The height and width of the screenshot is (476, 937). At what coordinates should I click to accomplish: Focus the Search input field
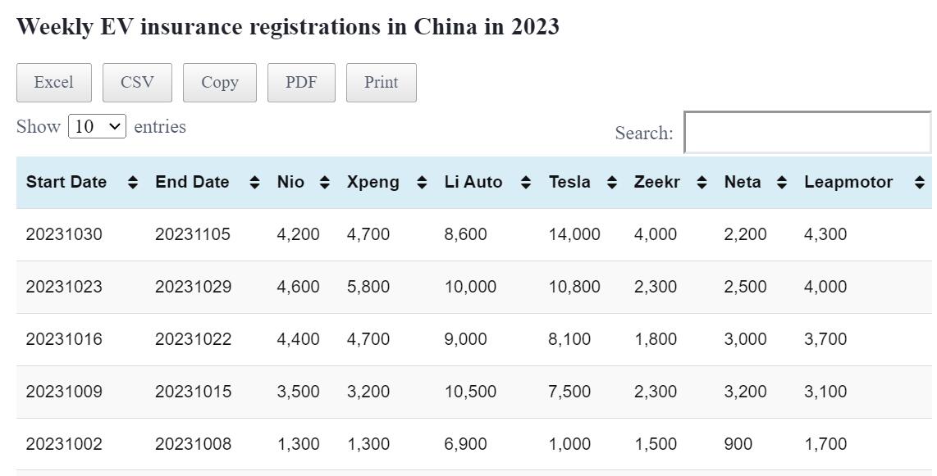point(807,133)
